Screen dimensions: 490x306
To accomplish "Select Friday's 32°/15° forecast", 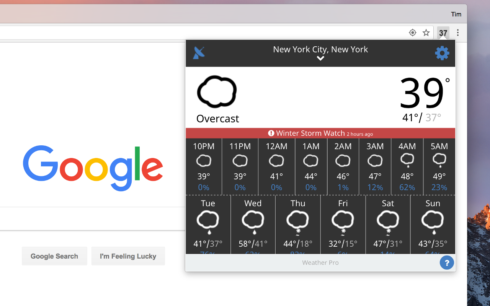I will 343,243.
